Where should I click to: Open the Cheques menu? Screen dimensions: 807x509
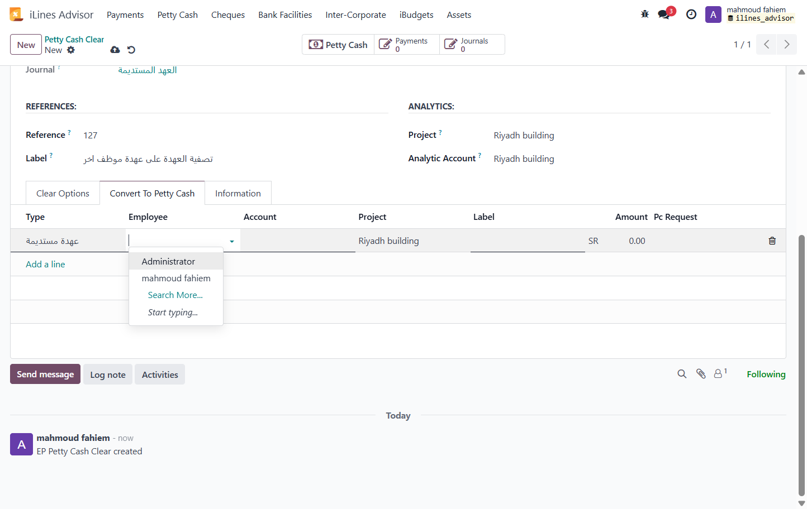[x=228, y=15]
